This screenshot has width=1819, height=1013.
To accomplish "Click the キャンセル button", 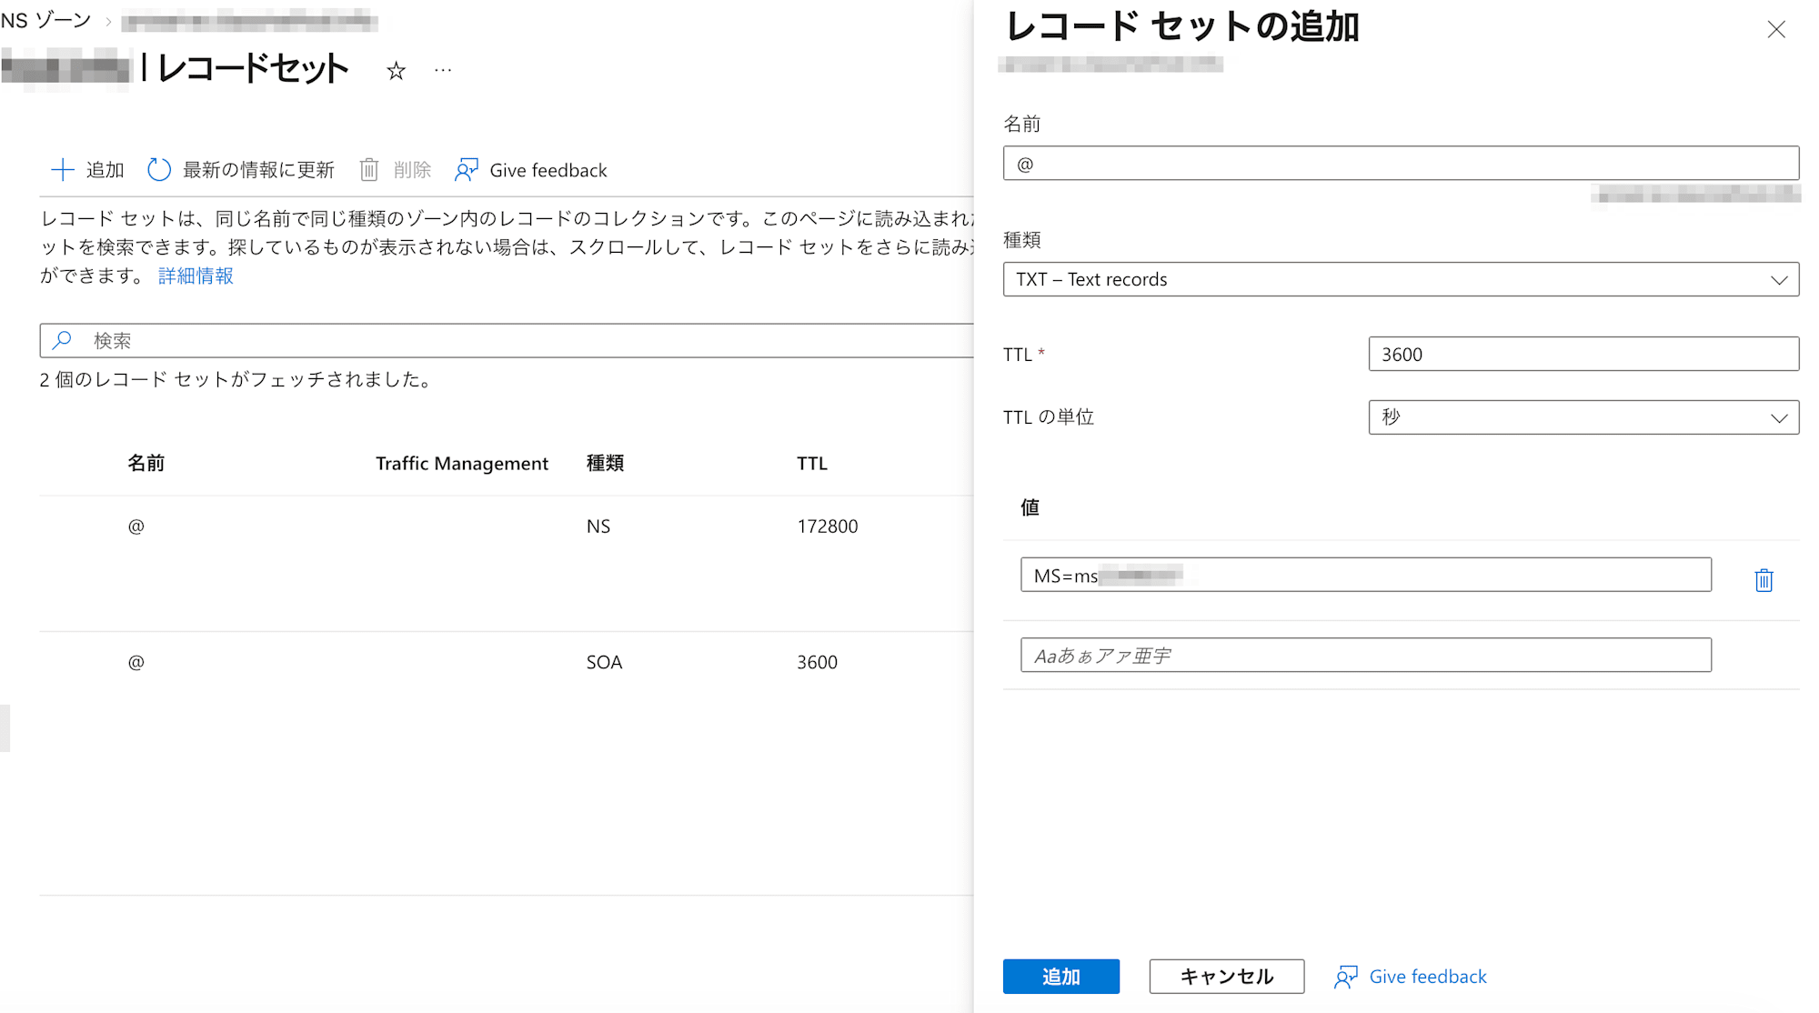I will (1226, 977).
